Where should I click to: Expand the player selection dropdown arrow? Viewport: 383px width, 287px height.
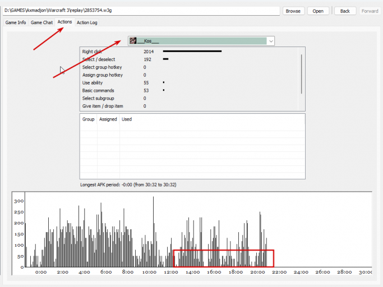point(271,41)
